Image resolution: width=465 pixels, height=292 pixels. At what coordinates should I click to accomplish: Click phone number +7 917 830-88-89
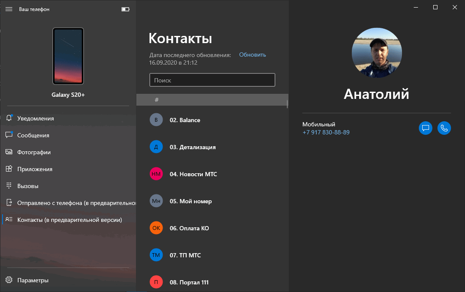(326, 132)
